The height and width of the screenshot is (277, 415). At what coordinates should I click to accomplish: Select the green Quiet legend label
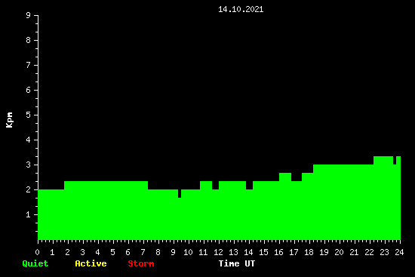35,263
